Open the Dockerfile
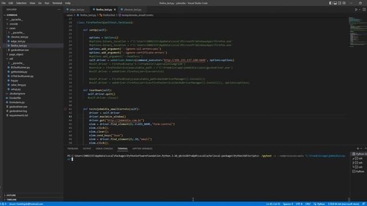Screen dimensions: 367x206 15,98
